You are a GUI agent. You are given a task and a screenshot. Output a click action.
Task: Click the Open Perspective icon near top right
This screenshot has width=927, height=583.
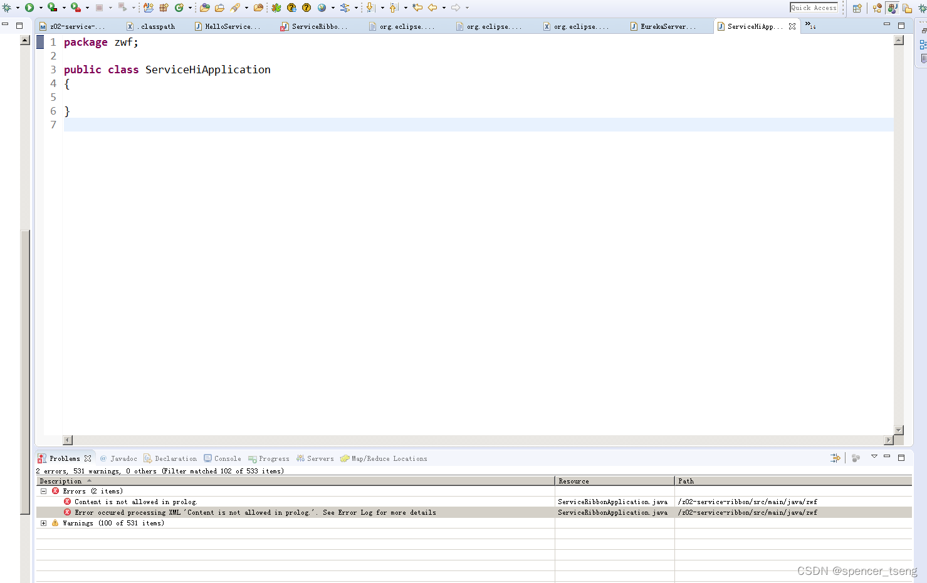tap(857, 8)
